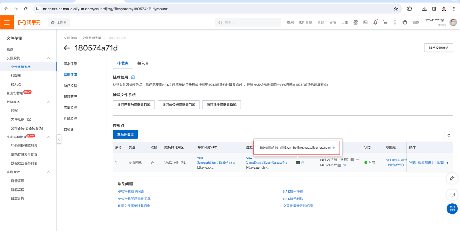Open the 支持 top menu

(x=332, y=22)
